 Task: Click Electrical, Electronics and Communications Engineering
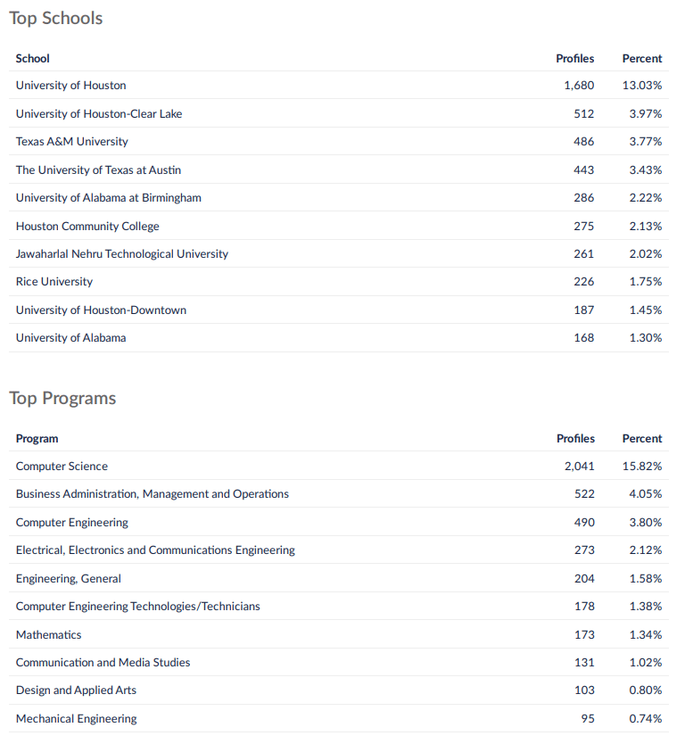pyautogui.click(x=155, y=550)
